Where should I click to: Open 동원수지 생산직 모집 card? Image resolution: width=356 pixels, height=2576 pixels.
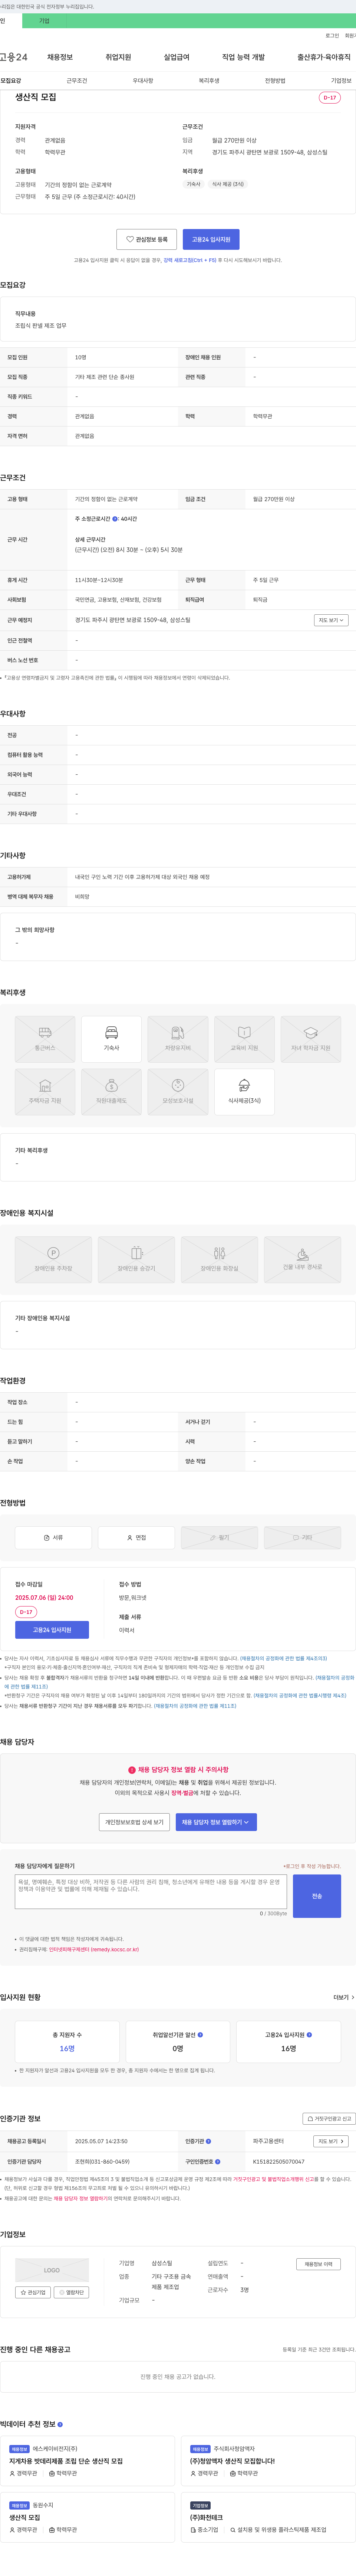point(88,2517)
